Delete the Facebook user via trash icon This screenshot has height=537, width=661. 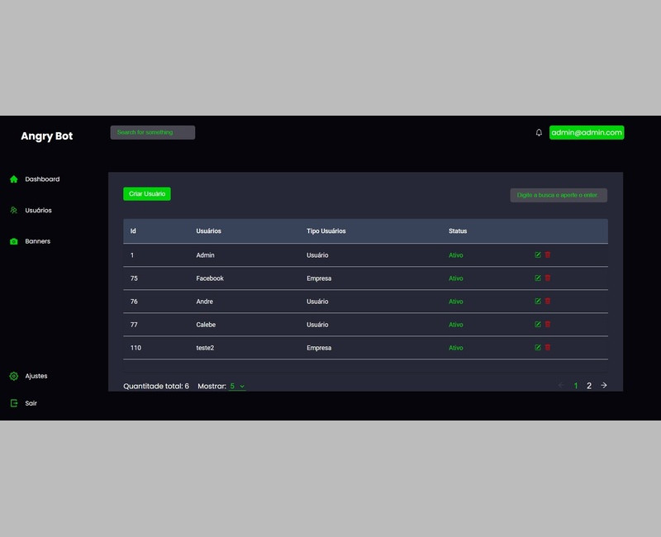(548, 278)
